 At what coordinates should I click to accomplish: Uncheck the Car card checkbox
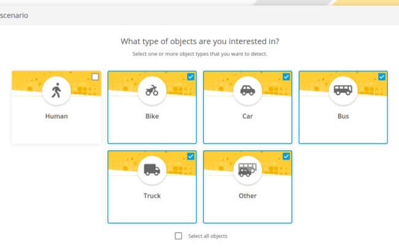[286, 77]
